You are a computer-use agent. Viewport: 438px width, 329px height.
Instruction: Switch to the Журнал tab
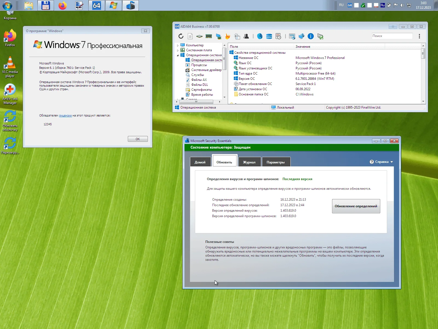(x=249, y=162)
